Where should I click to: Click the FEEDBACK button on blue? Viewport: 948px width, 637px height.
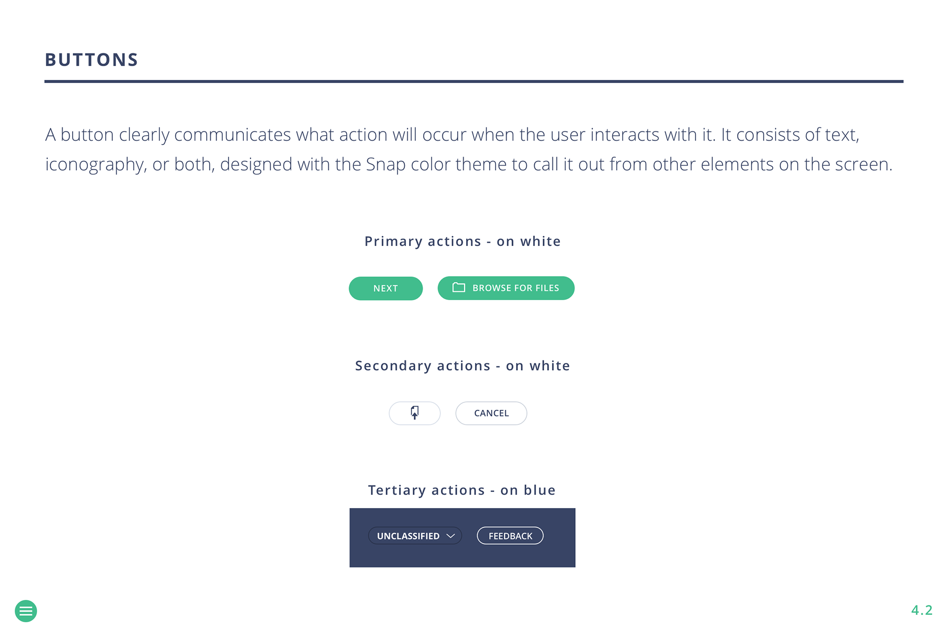click(510, 536)
